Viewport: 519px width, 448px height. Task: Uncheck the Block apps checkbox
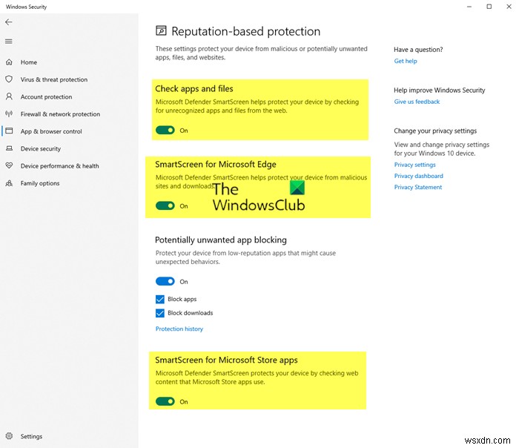click(x=160, y=299)
